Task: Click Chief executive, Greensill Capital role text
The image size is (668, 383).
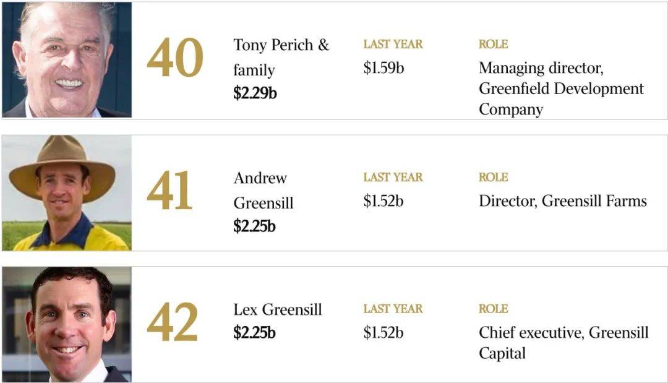Action: click(x=563, y=343)
